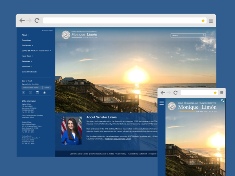Click the forward arrow in the large browser
Viewport: 235px width, 176px height.
click(29, 20)
